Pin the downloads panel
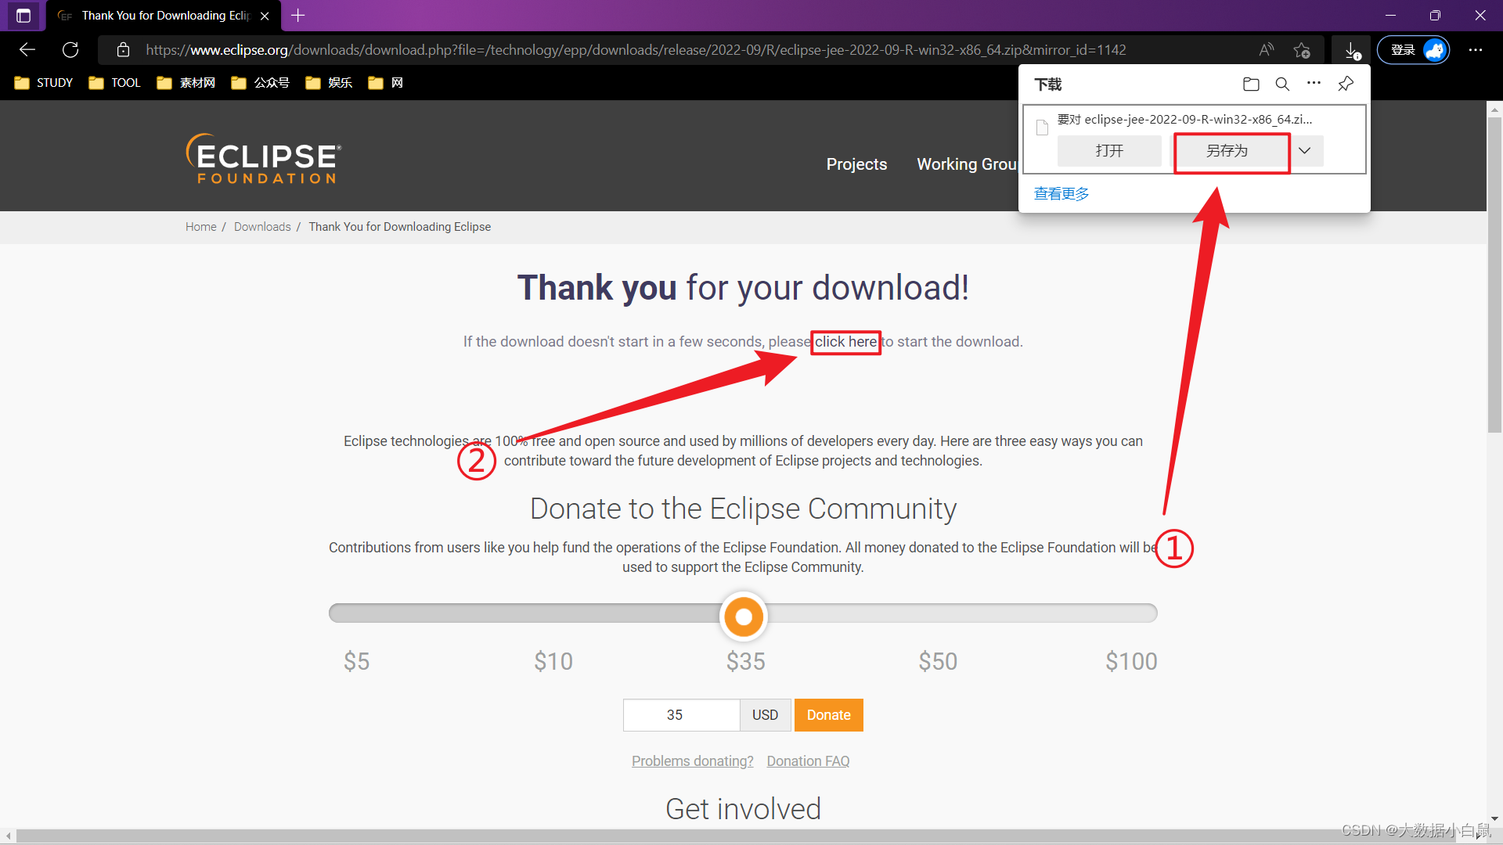 point(1346,84)
